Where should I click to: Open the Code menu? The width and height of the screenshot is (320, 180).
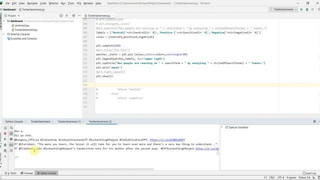(43, 3)
